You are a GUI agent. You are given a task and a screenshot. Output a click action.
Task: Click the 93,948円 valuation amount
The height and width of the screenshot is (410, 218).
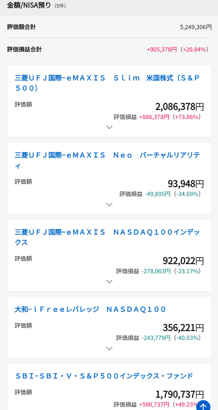pyautogui.click(x=186, y=184)
